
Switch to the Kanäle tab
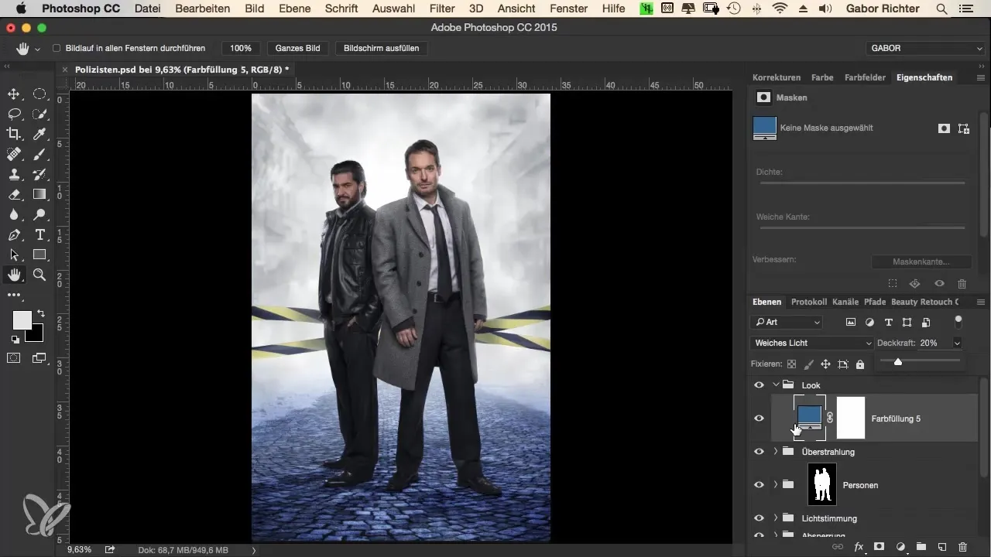click(x=845, y=302)
